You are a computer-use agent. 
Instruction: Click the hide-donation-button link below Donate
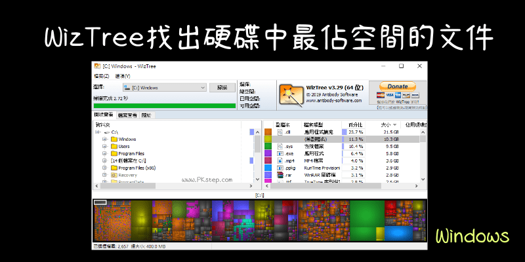click(402, 107)
